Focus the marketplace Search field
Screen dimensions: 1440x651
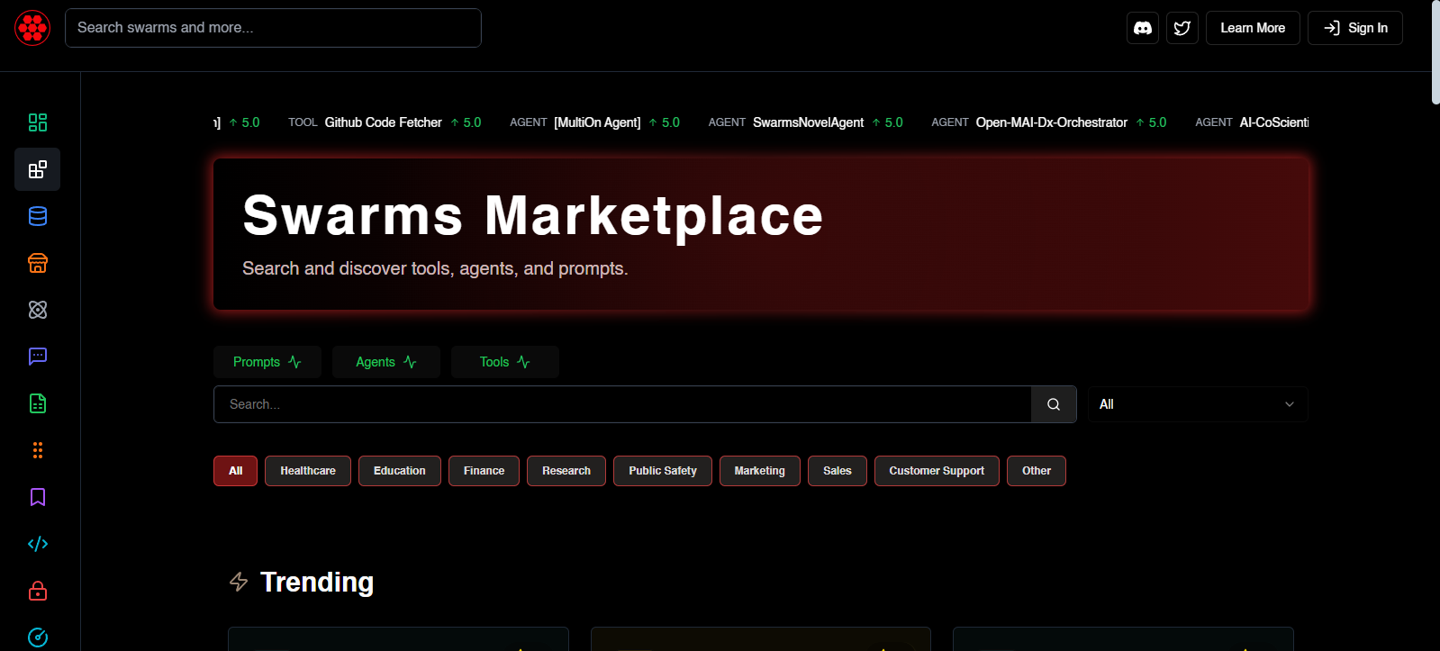[622, 404]
